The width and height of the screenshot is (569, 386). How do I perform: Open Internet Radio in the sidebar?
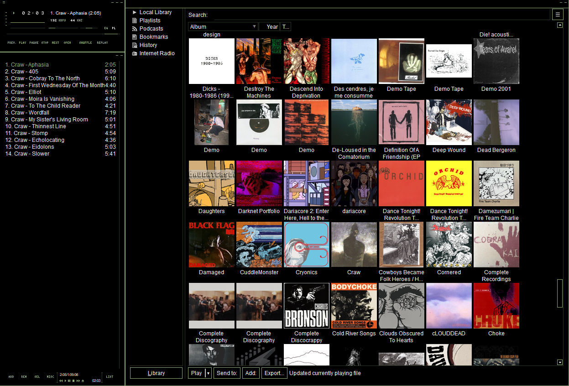tap(157, 53)
